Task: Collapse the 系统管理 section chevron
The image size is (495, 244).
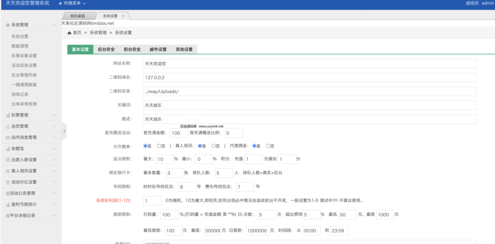Action: (55, 25)
